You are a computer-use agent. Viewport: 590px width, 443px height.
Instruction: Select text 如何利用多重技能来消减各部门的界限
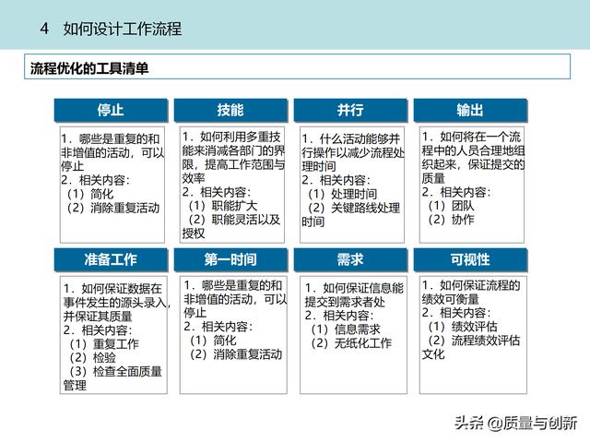pos(233,150)
